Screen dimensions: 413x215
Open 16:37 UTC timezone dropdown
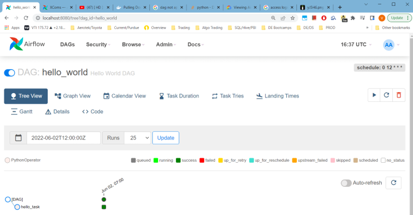pos(356,44)
